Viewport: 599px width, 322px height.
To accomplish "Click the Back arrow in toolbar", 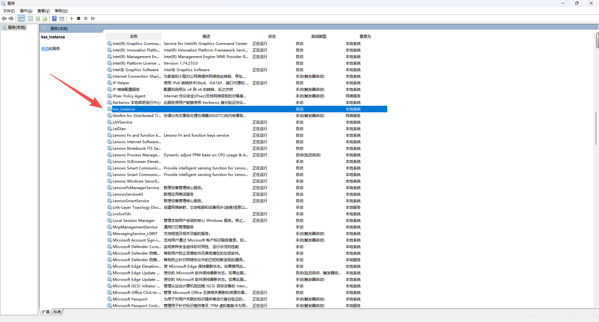I will [4, 18].
